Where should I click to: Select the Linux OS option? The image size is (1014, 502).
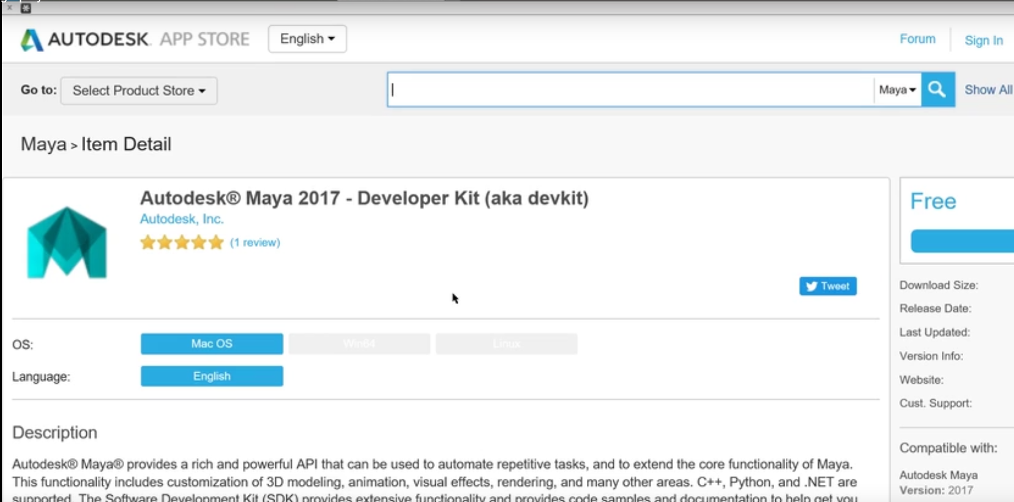pos(506,343)
